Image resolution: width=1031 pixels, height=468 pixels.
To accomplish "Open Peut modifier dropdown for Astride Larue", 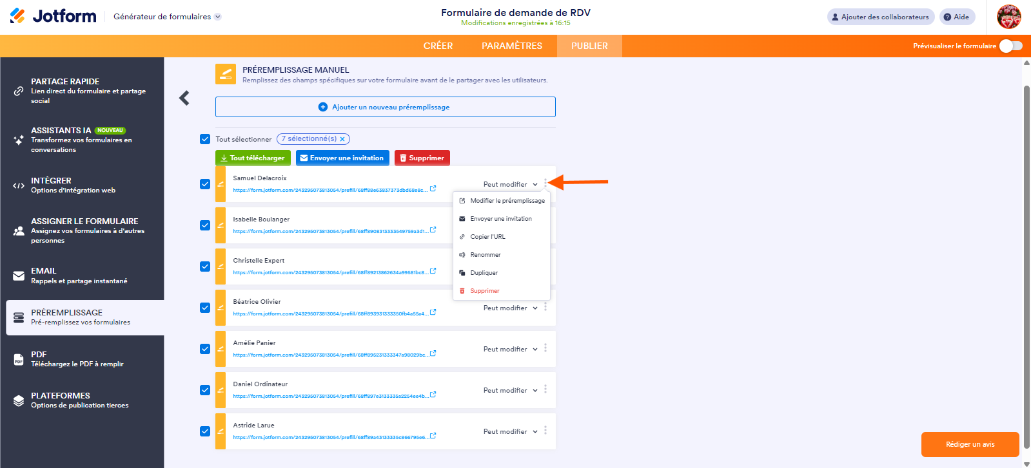I will [x=511, y=431].
